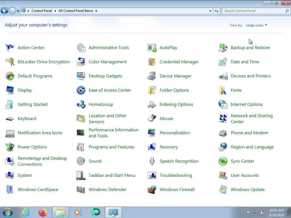Viewport: 291px width, 218px height.
Task: Open the AutoPlay icon
Action: [x=152, y=48]
